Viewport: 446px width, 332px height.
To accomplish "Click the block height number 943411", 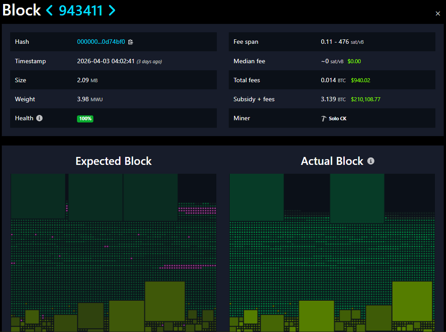I will pyautogui.click(x=81, y=11).
